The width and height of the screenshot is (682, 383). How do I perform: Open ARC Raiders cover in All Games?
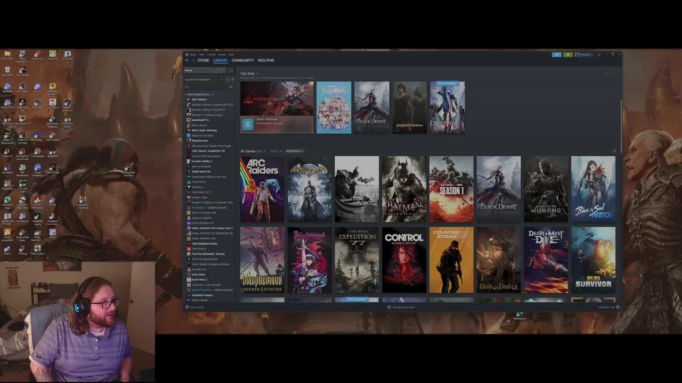click(262, 189)
